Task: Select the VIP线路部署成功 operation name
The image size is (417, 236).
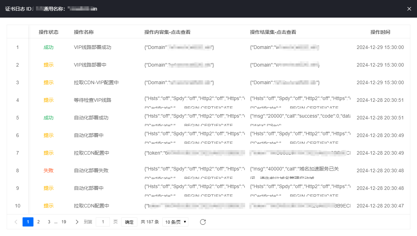Action: pos(93,47)
